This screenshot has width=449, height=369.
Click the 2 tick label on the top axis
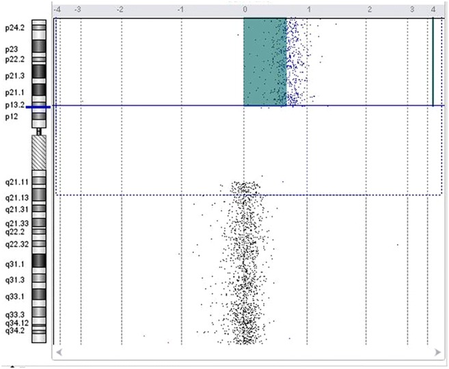point(369,10)
